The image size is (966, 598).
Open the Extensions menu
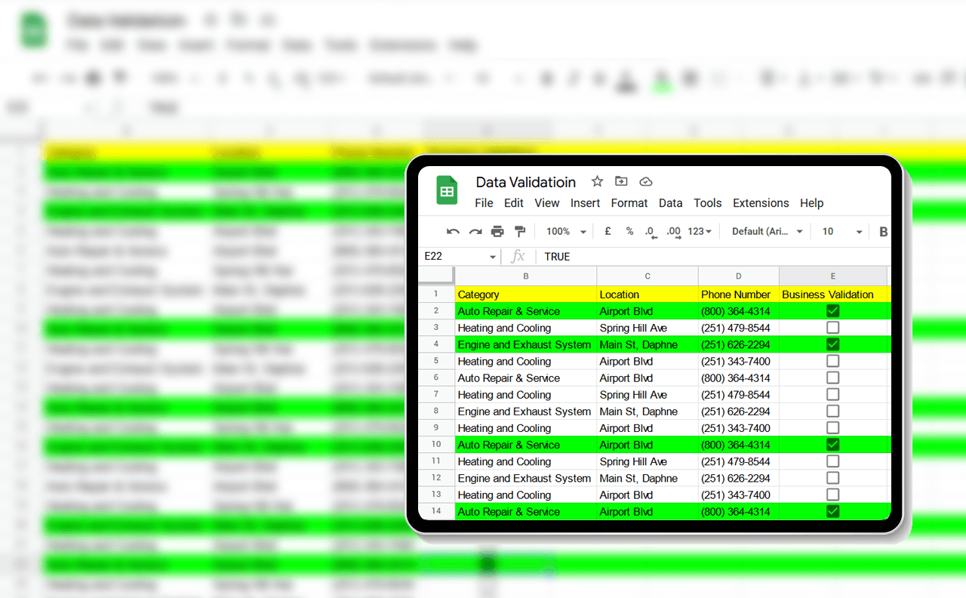pyautogui.click(x=761, y=203)
